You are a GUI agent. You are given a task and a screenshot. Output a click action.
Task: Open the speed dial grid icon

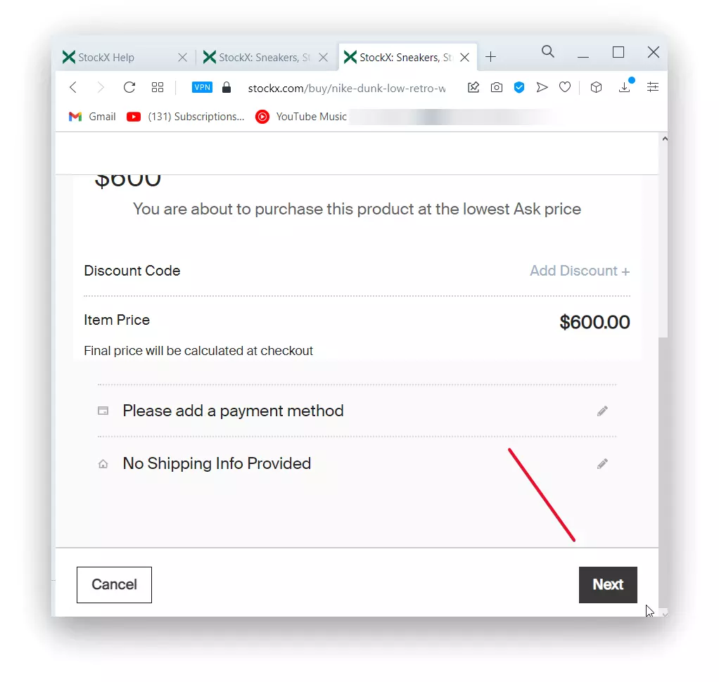[158, 87]
